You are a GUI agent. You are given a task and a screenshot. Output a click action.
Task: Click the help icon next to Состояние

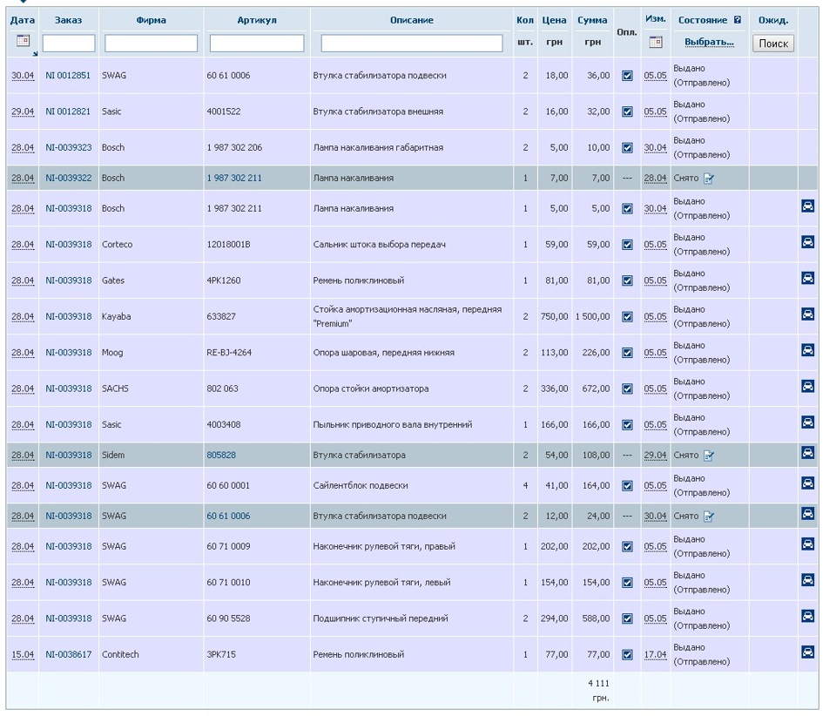pyautogui.click(x=738, y=20)
